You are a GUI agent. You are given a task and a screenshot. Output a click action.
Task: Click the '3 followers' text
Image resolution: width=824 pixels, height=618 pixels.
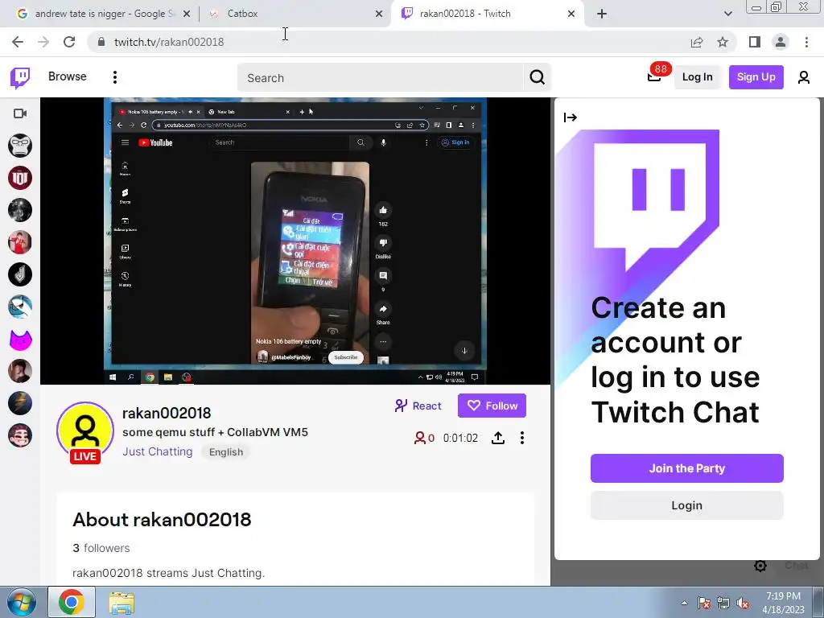(x=101, y=547)
